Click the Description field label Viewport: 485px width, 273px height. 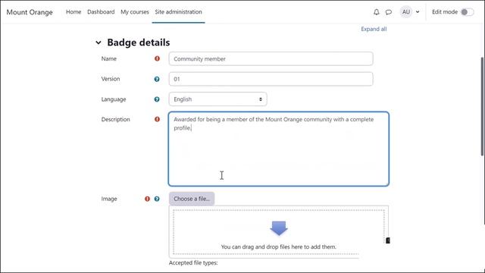(116, 119)
